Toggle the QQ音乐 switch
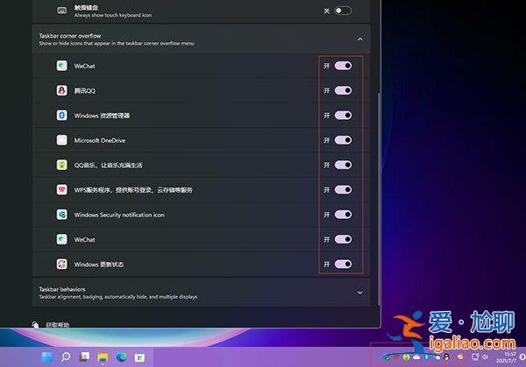This screenshot has width=526, height=367. [343, 165]
